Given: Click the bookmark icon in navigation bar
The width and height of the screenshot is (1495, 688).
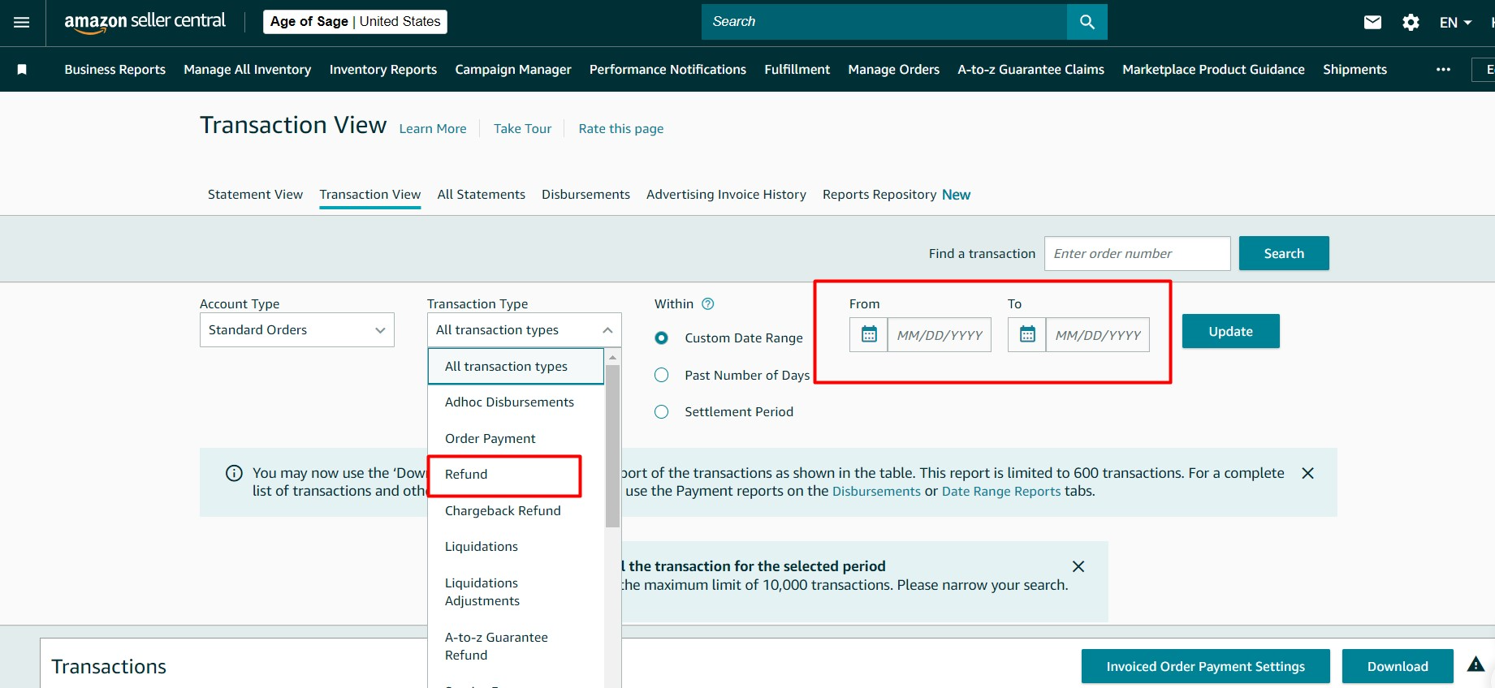Looking at the screenshot, I should (x=22, y=69).
